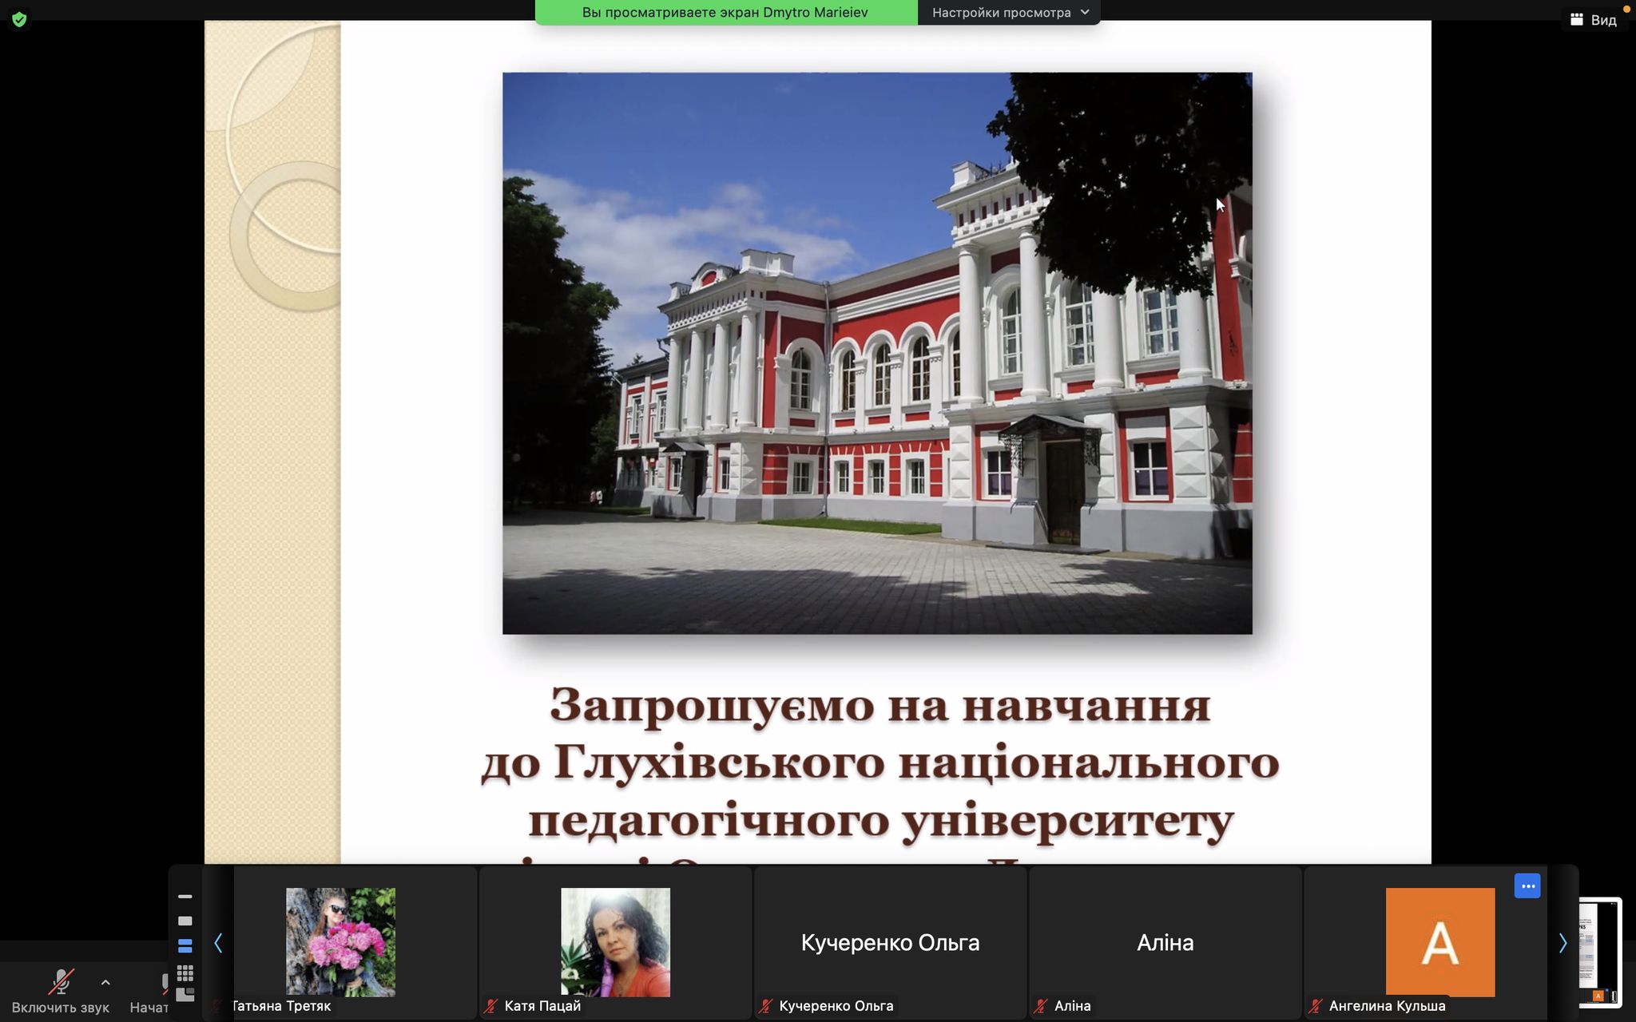Open the Вид layout menu

click(x=1594, y=19)
